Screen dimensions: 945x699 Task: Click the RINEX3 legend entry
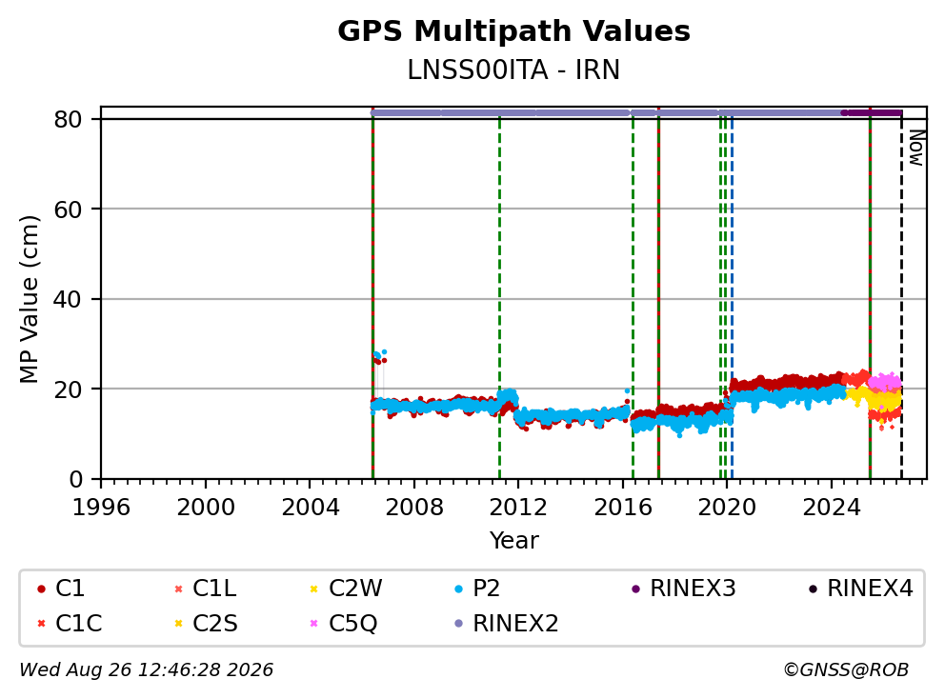(683, 589)
